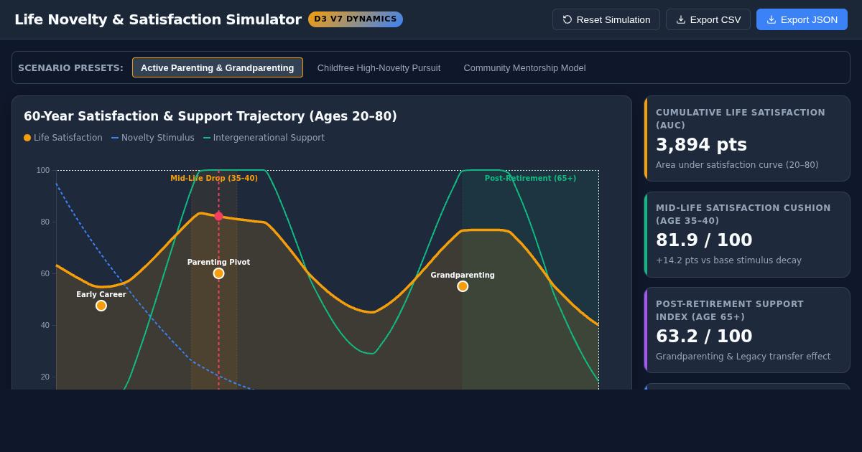Click the SCENARIO PRESETS label
Viewport: 862px width, 452px height.
click(70, 67)
